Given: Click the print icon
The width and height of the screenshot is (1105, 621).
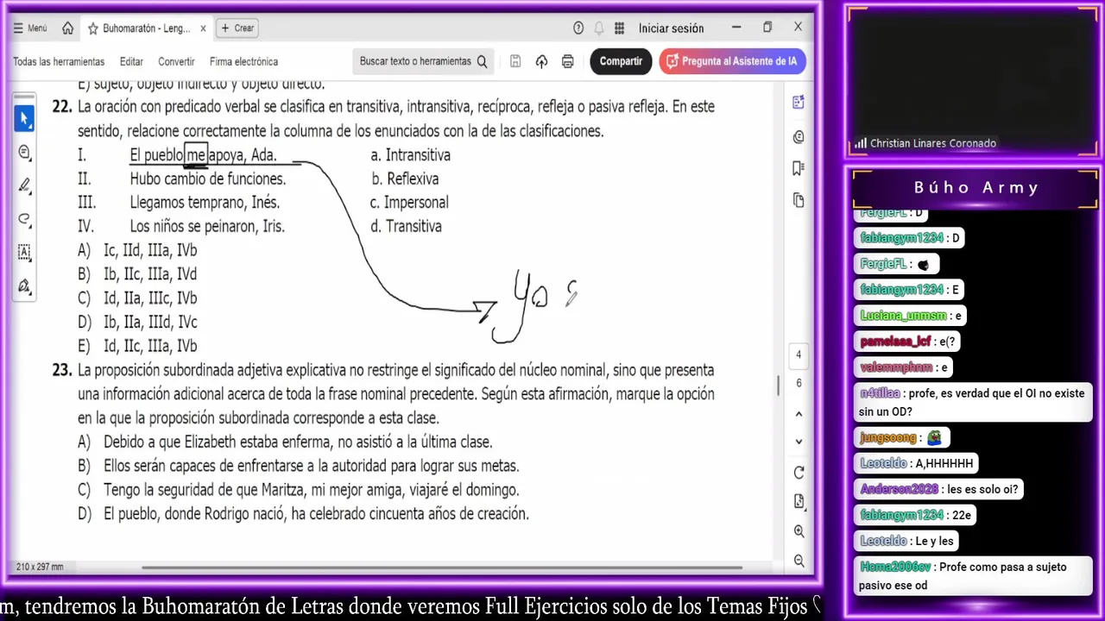Looking at the screenshot, I should (x=567, y=61).
